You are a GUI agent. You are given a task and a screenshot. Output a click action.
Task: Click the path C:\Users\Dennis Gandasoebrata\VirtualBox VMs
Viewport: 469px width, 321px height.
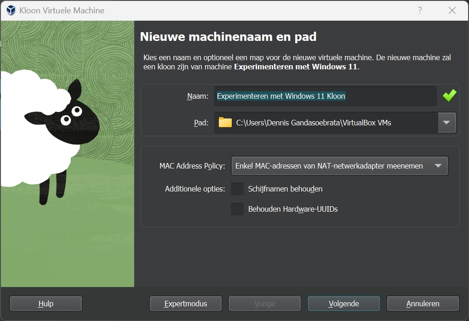click(314, 123)
